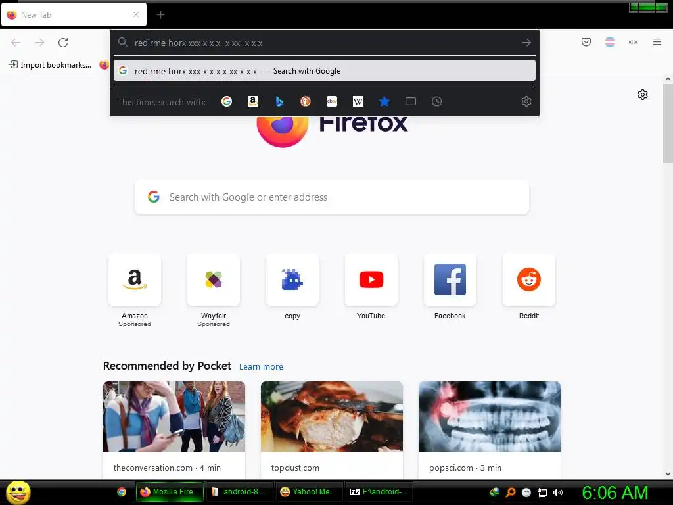This screenshot has width=673, height=505.
Task: Switch to the android-8 archive taskbar button
Action: (x=239, y=492)
